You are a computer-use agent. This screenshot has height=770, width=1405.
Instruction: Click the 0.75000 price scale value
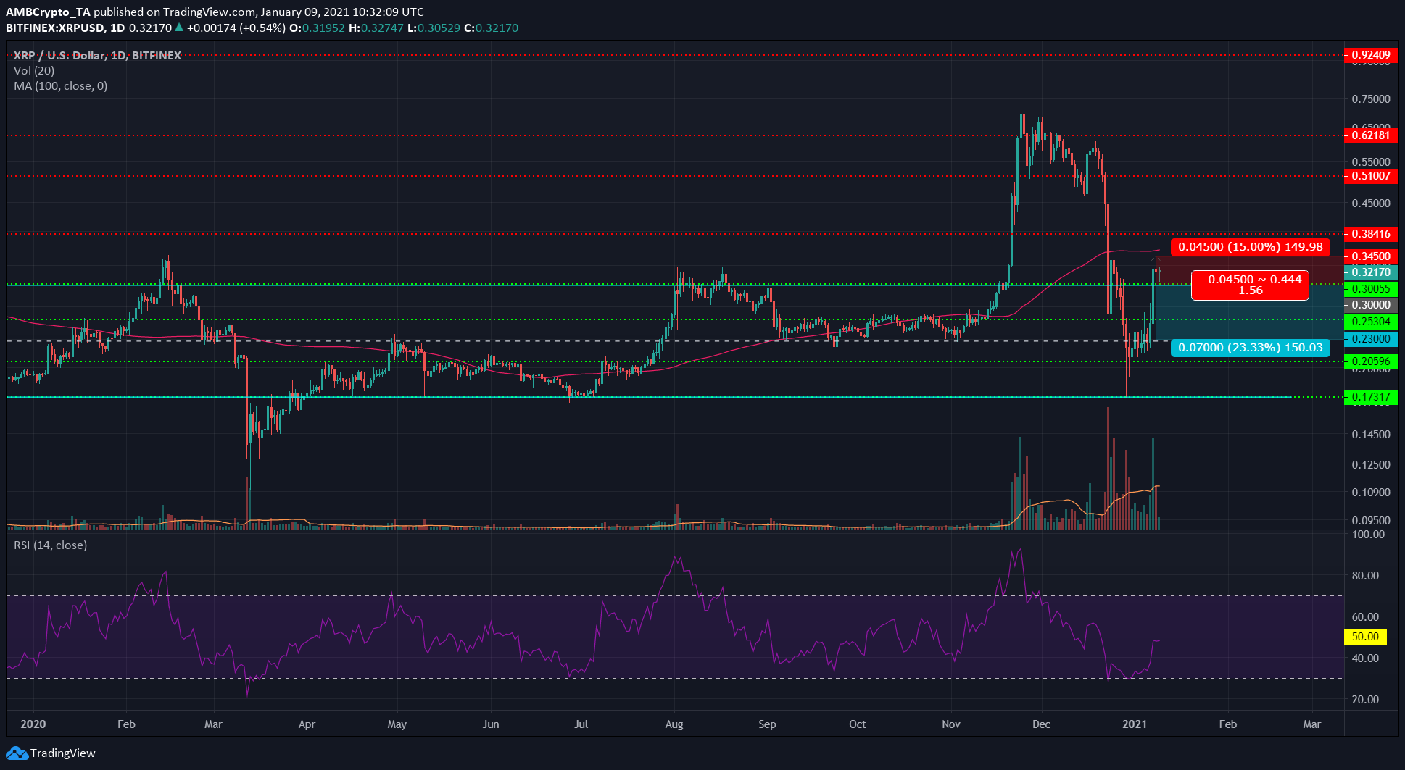pos(1371,99)
